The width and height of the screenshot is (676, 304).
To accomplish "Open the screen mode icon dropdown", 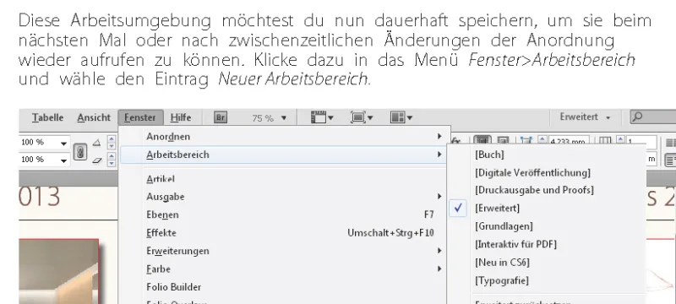I will 362,117.
